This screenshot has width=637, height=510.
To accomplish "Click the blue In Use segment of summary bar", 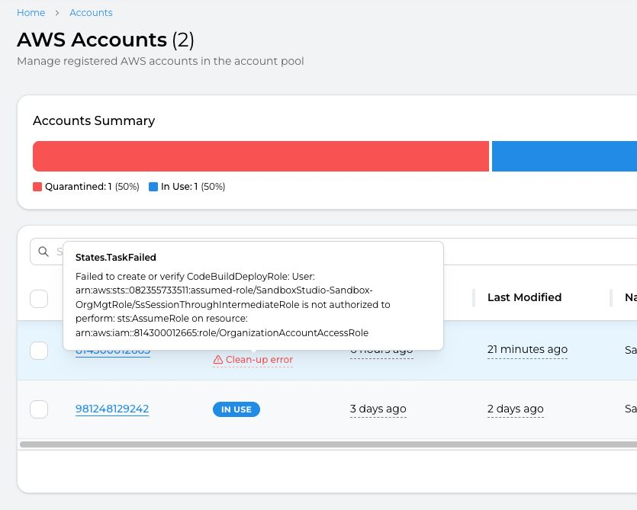I will pyautogui.click(x=564, y=156).
